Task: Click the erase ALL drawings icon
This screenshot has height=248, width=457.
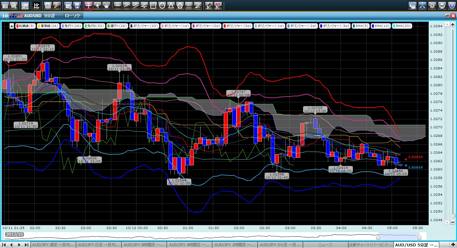Action: (x=218, y=5)
